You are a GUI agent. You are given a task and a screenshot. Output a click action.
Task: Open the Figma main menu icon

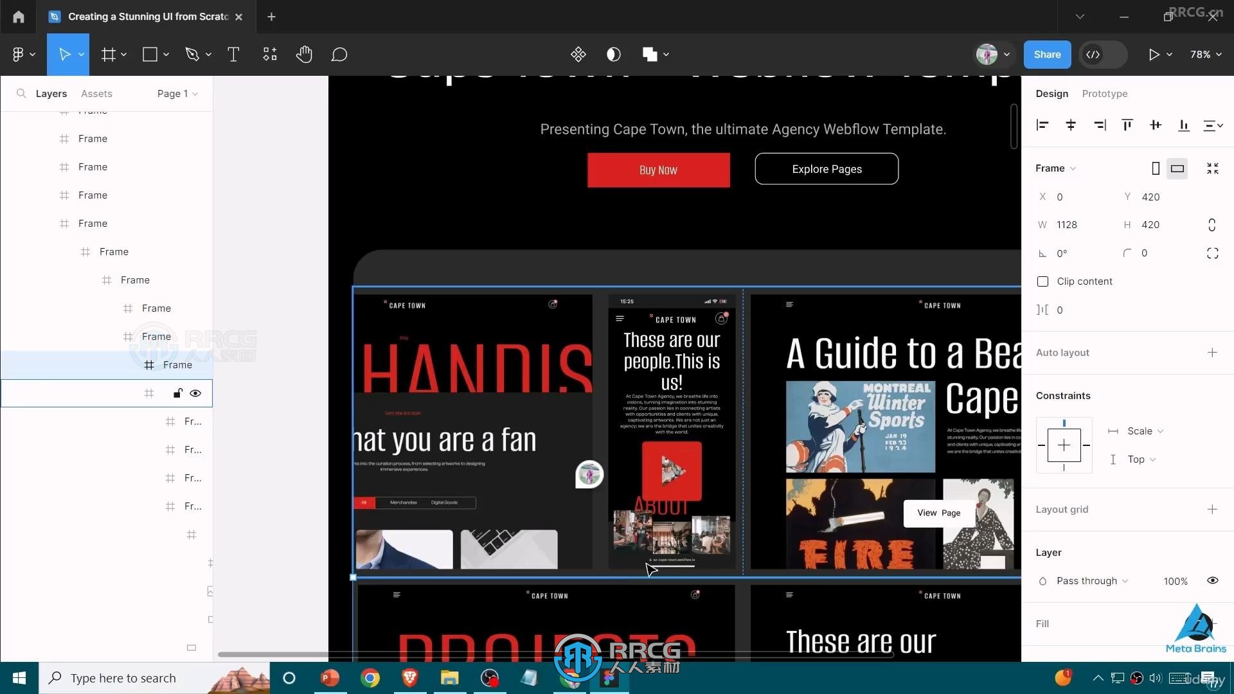pos(18,55)
